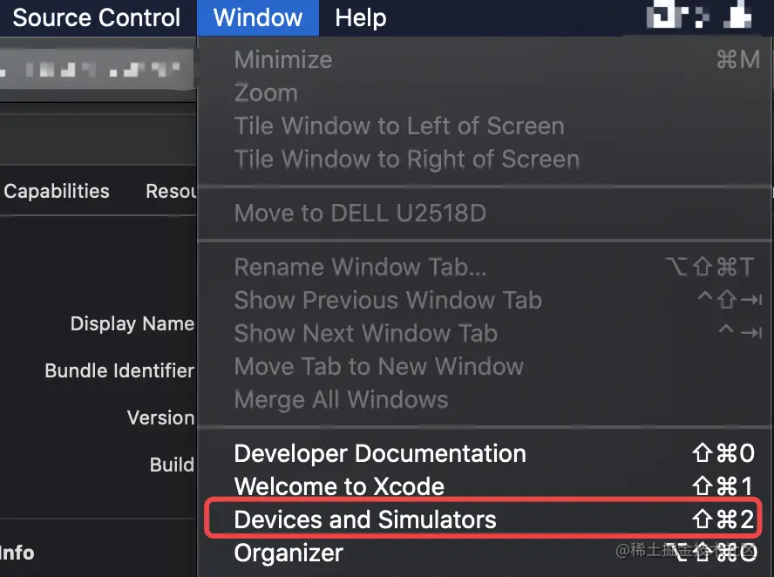Close the open Window menu
The image size is (774, 577).
pos(258,17)
